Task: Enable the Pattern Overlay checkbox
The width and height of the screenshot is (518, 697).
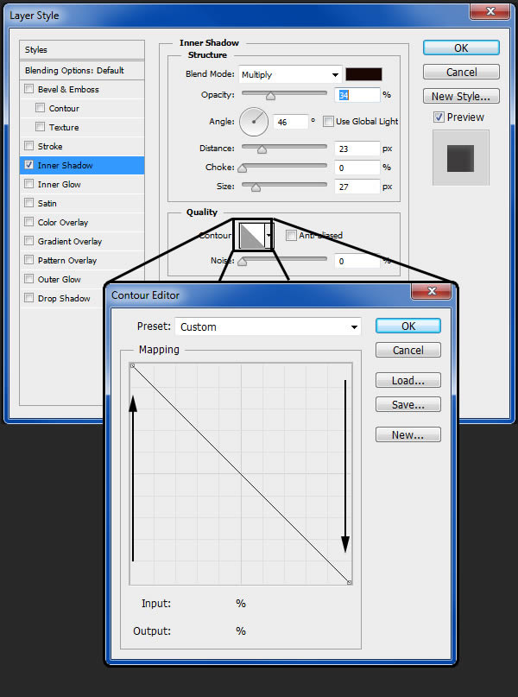Action: click(28, 260)
